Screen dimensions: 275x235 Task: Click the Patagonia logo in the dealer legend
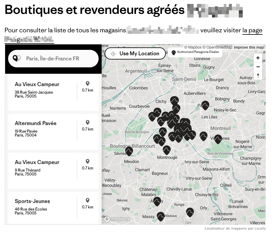point(173,52)
